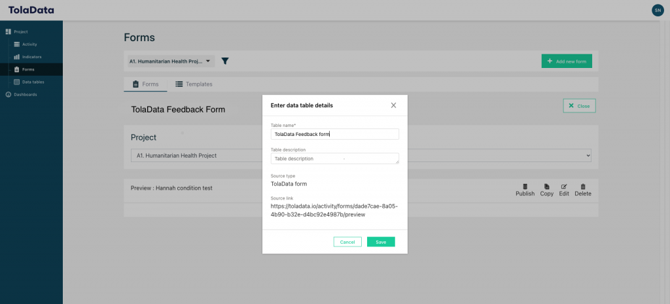
Task: Click Cancel in the dialog
Action: click(x=347, y=242)
